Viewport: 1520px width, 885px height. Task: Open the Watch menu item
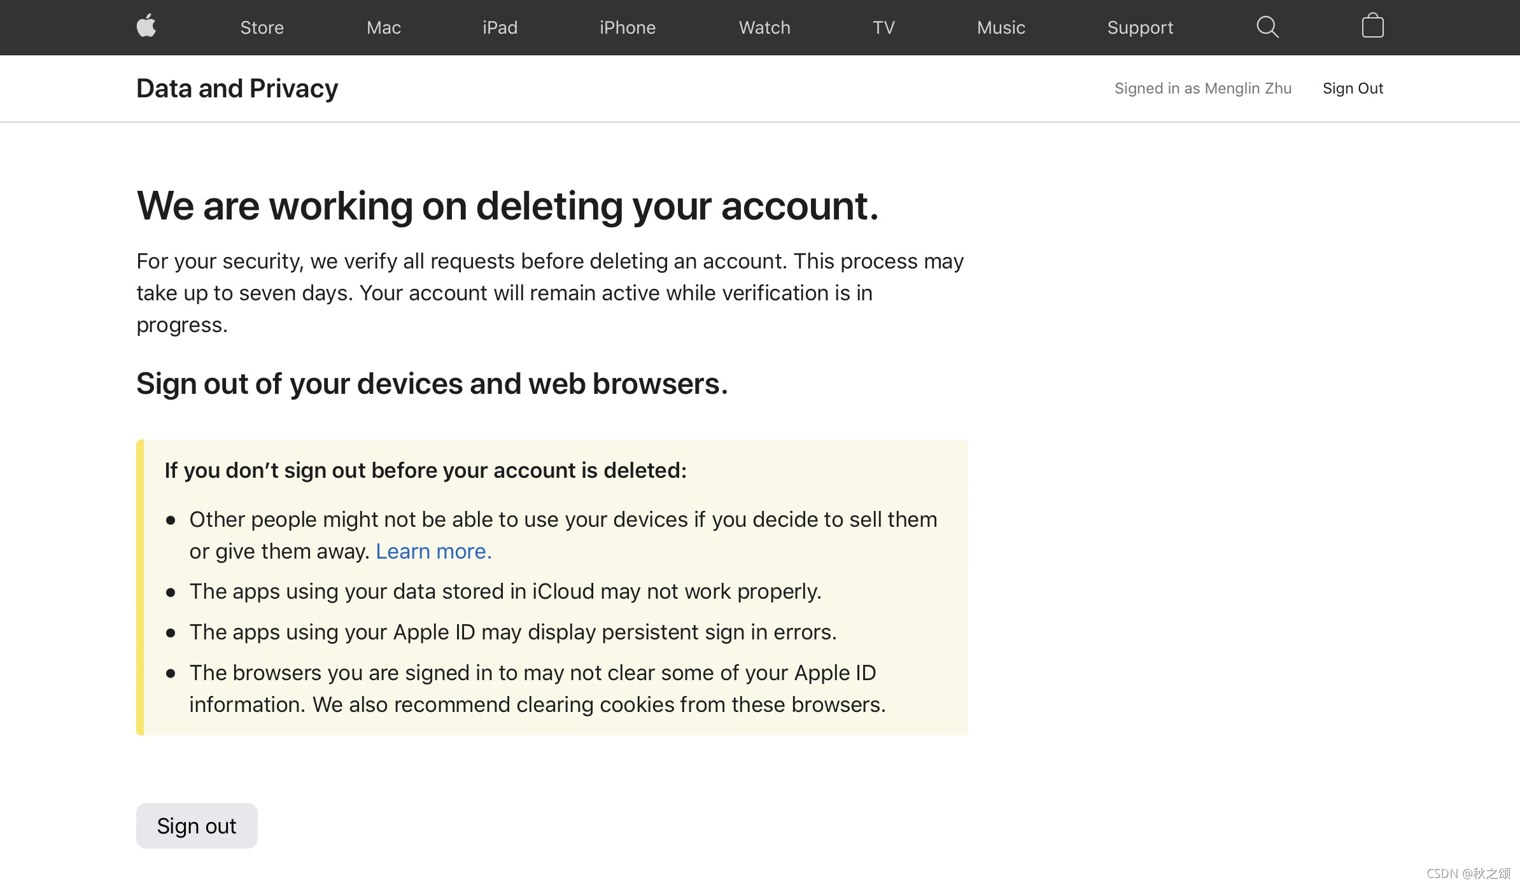pos(764,27)
